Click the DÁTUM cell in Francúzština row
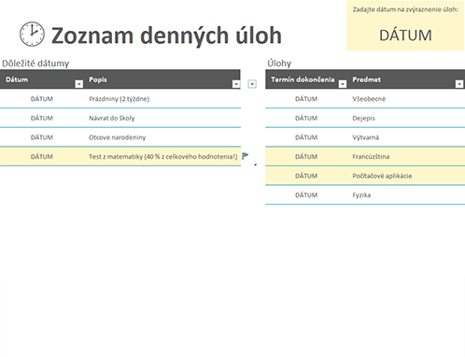Image resolution: width=465 pixels, height=357 pixels. coord(306,156)
